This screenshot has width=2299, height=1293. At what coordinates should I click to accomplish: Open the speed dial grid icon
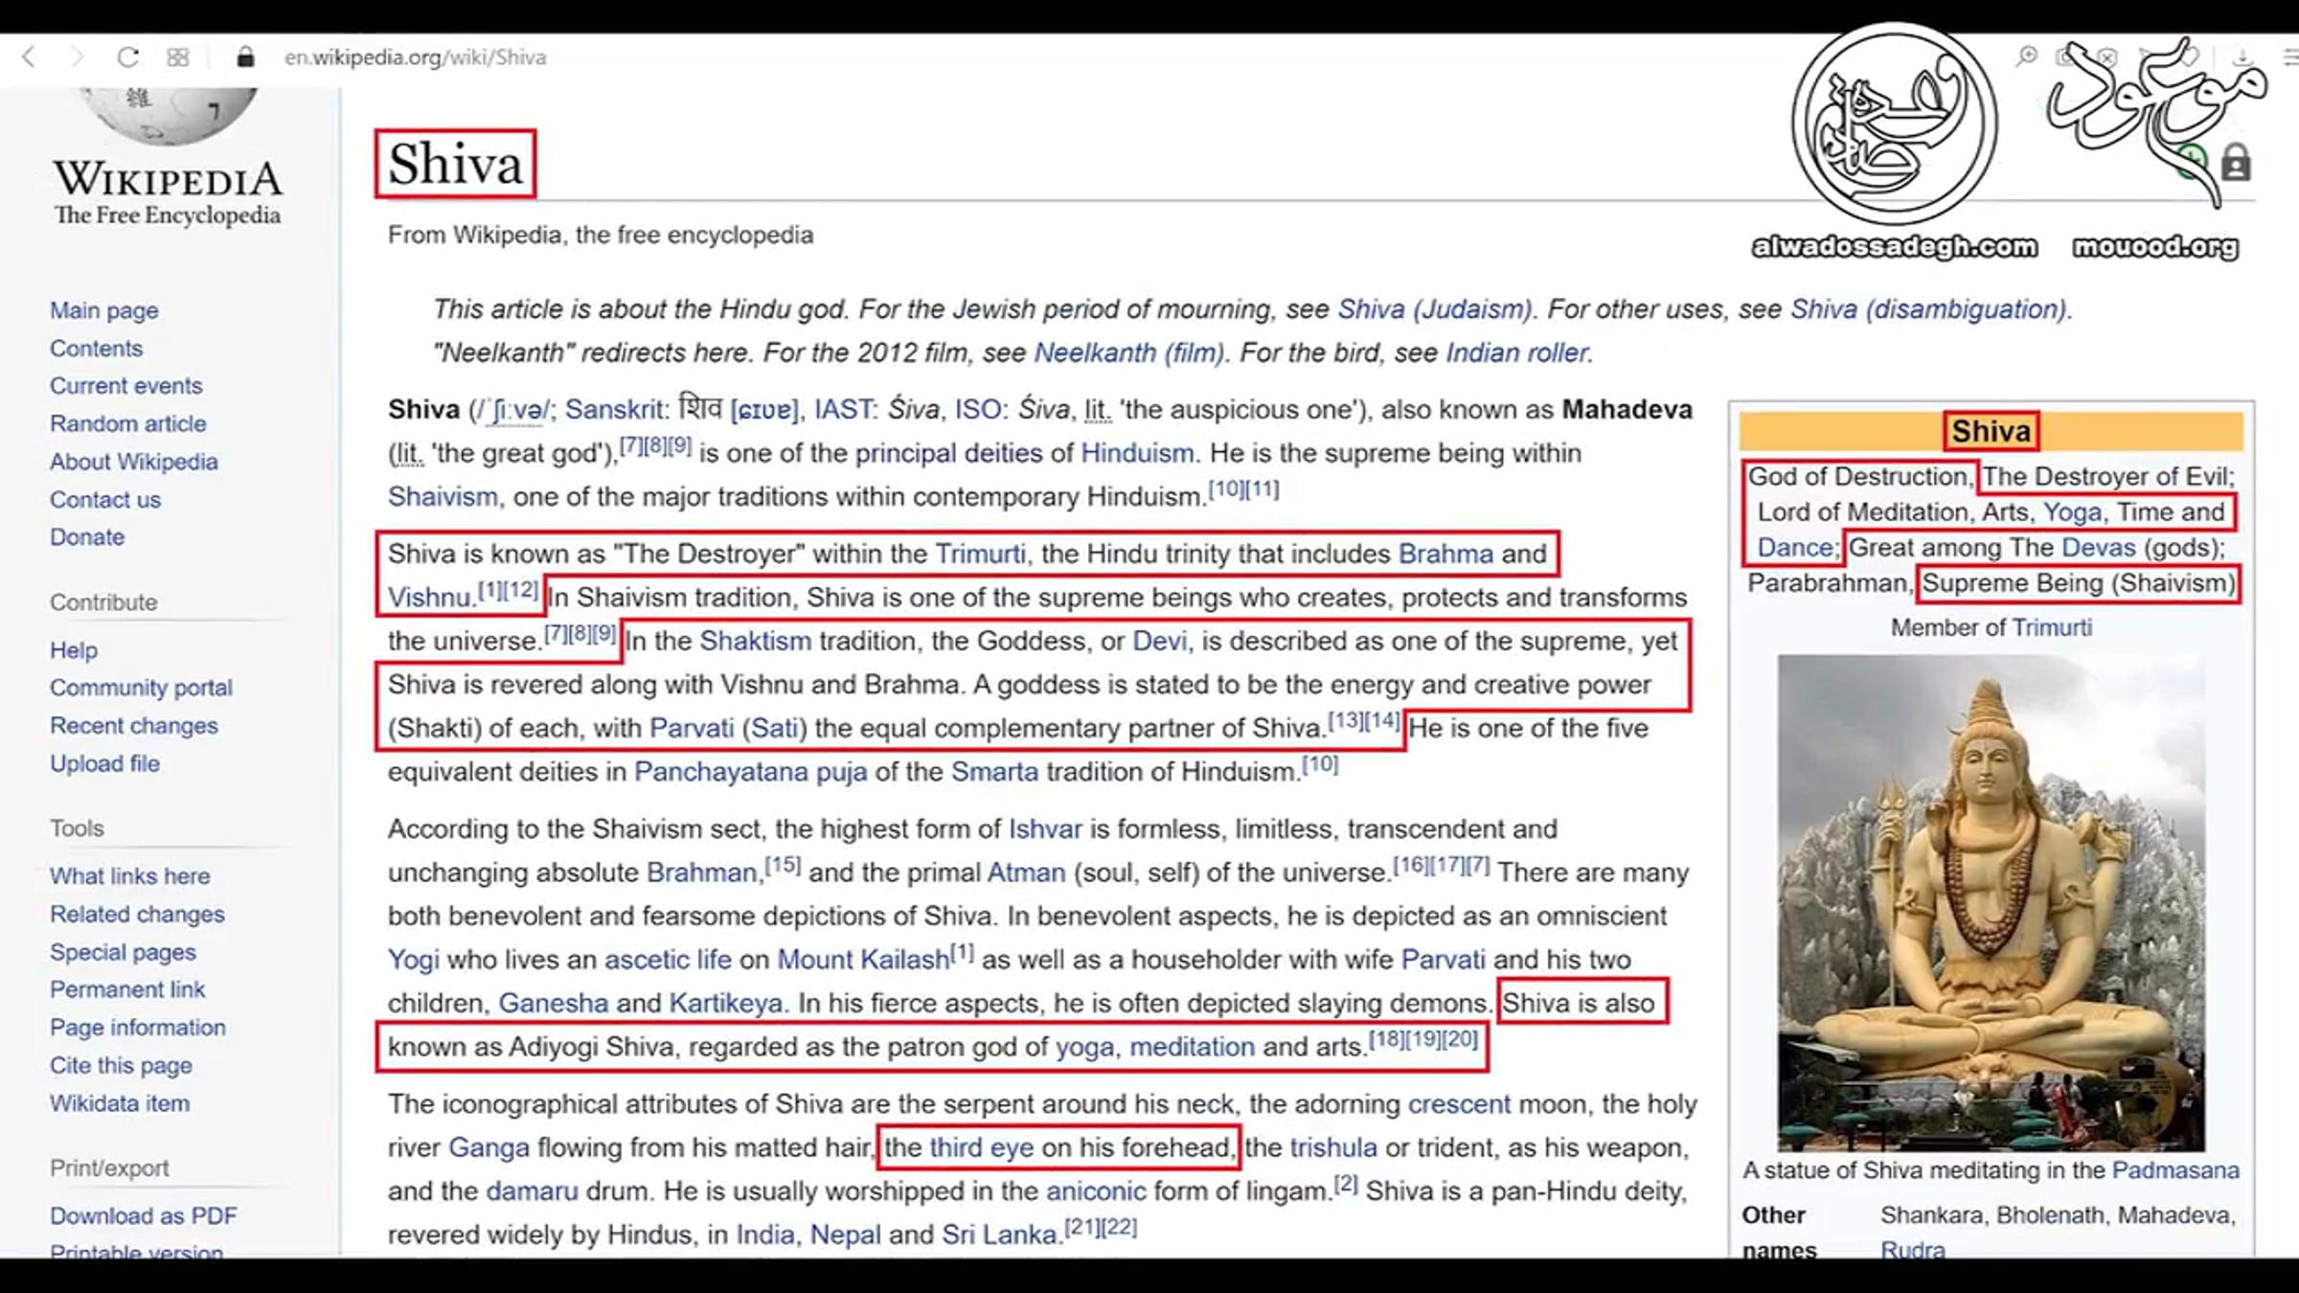tap(178, 57)
